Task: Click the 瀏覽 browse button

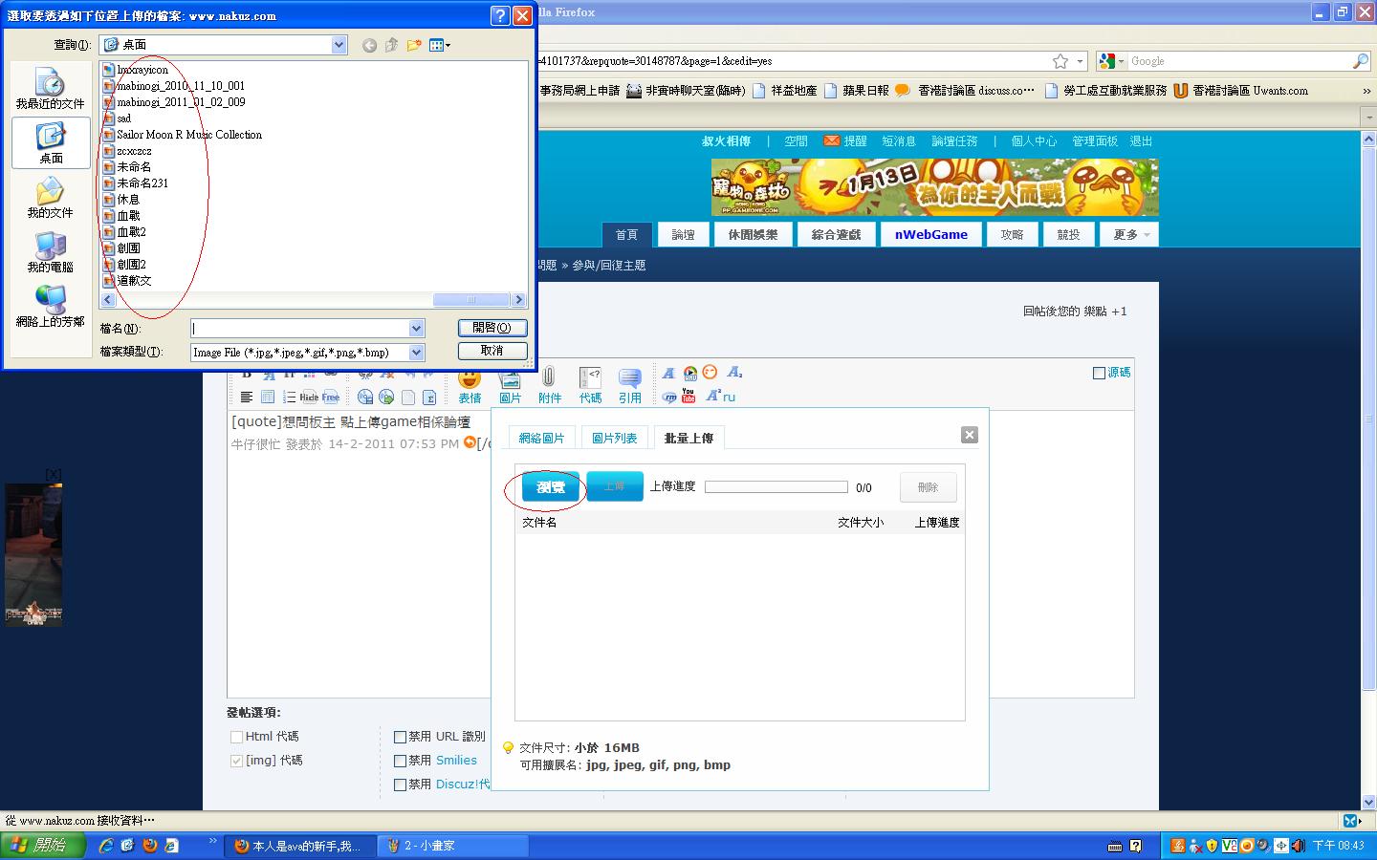Action: point(551,487)
